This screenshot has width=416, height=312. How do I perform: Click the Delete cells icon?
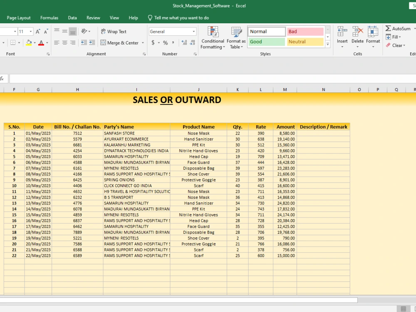[357, 32]
